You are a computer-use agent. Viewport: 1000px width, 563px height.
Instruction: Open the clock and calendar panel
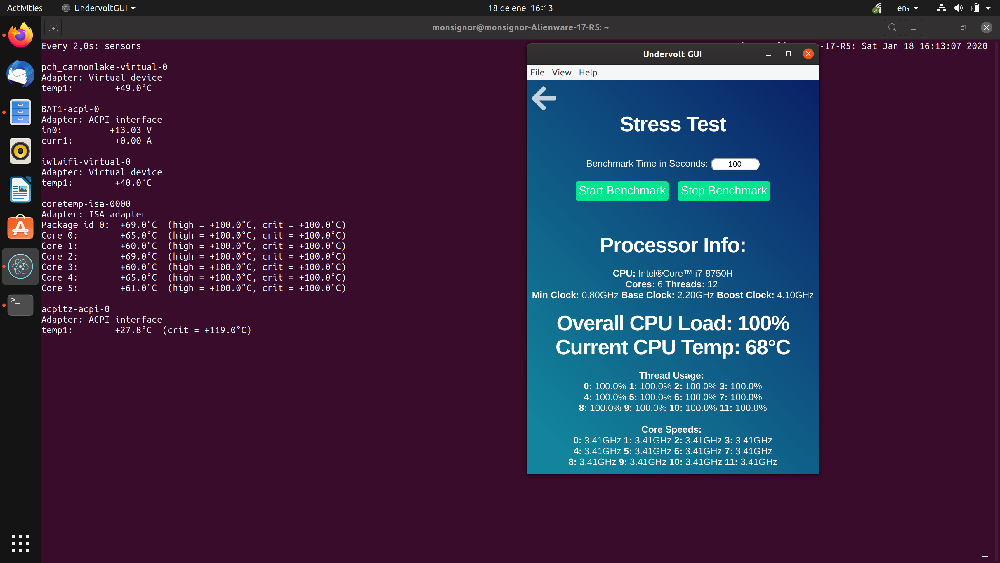[520, 8]
